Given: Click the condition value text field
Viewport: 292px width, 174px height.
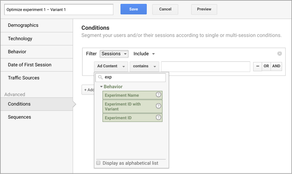Looking at the screenshot, I should click(x=206, y=66).
